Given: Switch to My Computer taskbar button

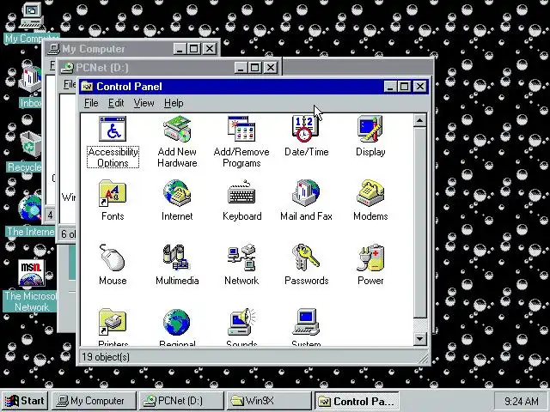Looking at the screenshot, I should pos(94,401).
